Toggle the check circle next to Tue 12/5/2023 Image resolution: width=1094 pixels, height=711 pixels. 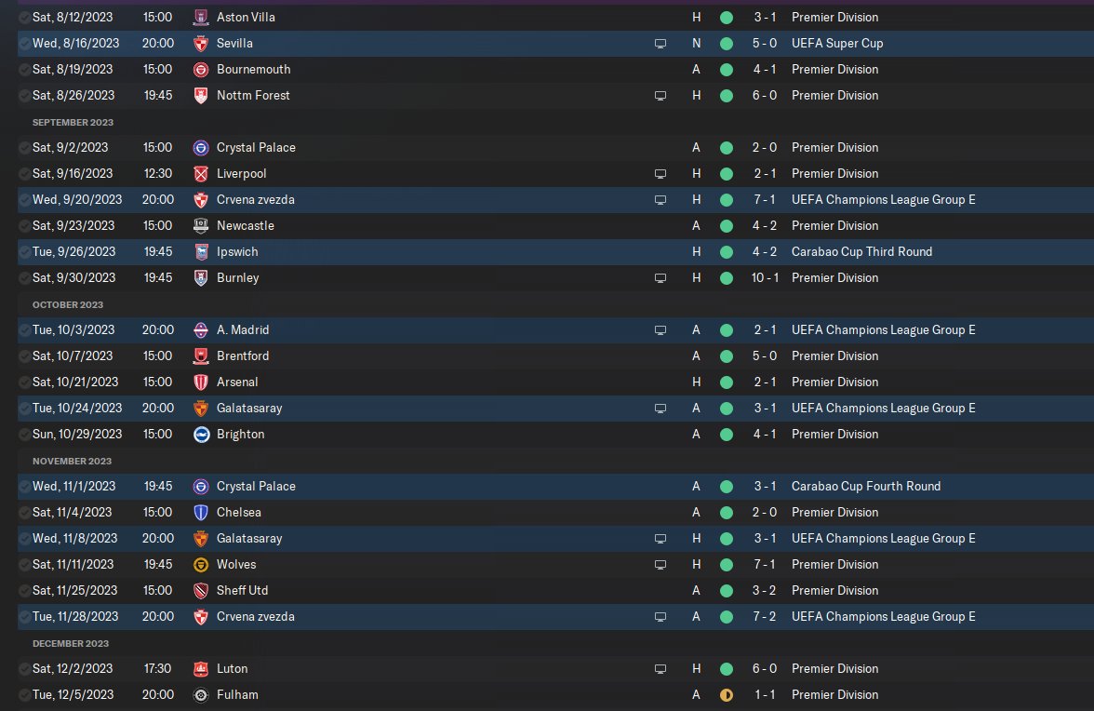24,694
